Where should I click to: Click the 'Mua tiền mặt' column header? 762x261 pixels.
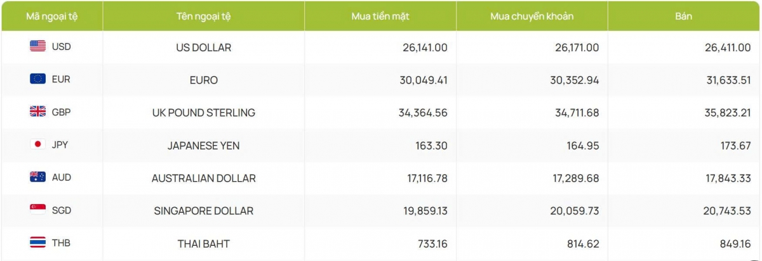(x=380, y=16)
